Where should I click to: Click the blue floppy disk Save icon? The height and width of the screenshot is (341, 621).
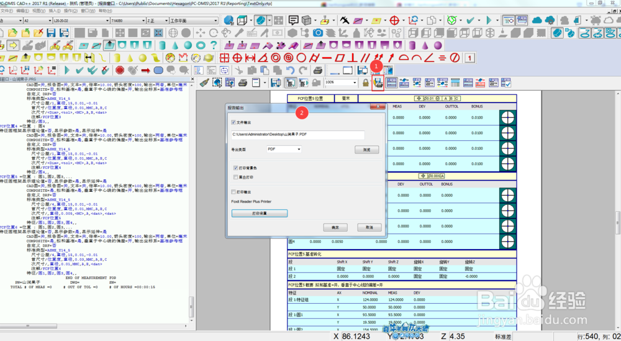(52, 32)
